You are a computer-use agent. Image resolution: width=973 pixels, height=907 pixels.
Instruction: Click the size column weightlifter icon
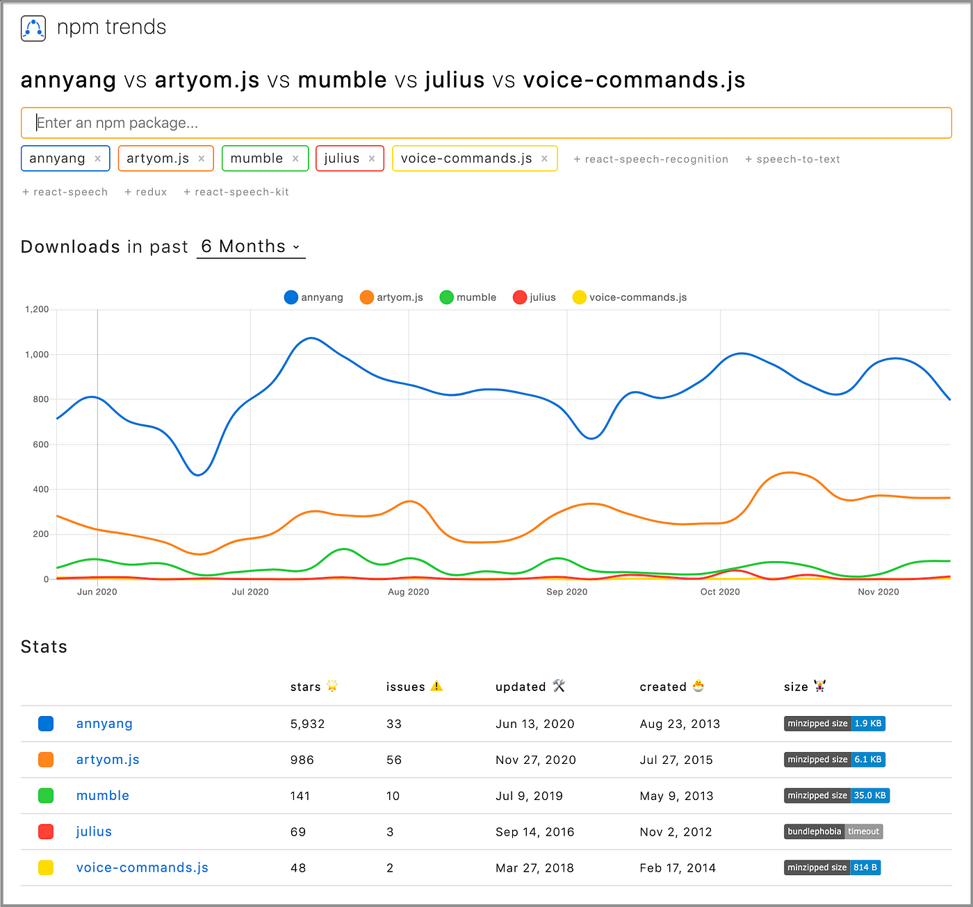coord(820,686)
